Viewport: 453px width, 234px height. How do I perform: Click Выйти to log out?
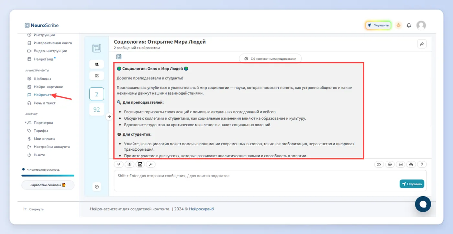point(36,155)
